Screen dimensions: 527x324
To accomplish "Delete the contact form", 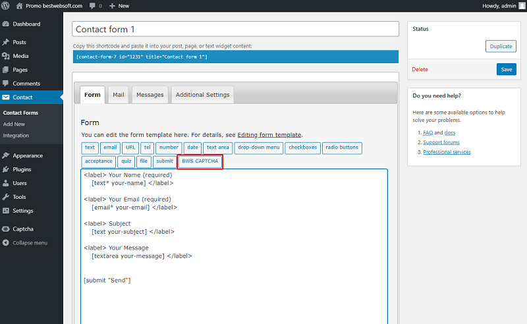I will point(420,69).
